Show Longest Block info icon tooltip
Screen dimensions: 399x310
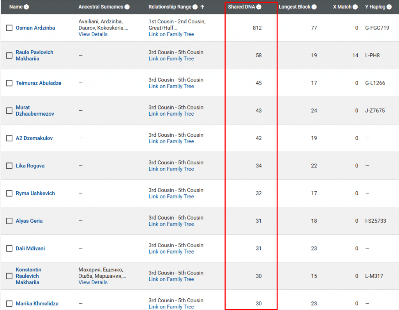coord(314,7)
